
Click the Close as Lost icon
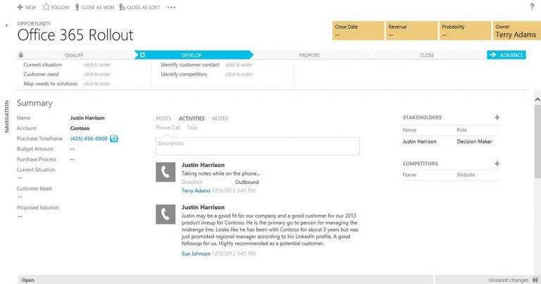coord(122,7)
